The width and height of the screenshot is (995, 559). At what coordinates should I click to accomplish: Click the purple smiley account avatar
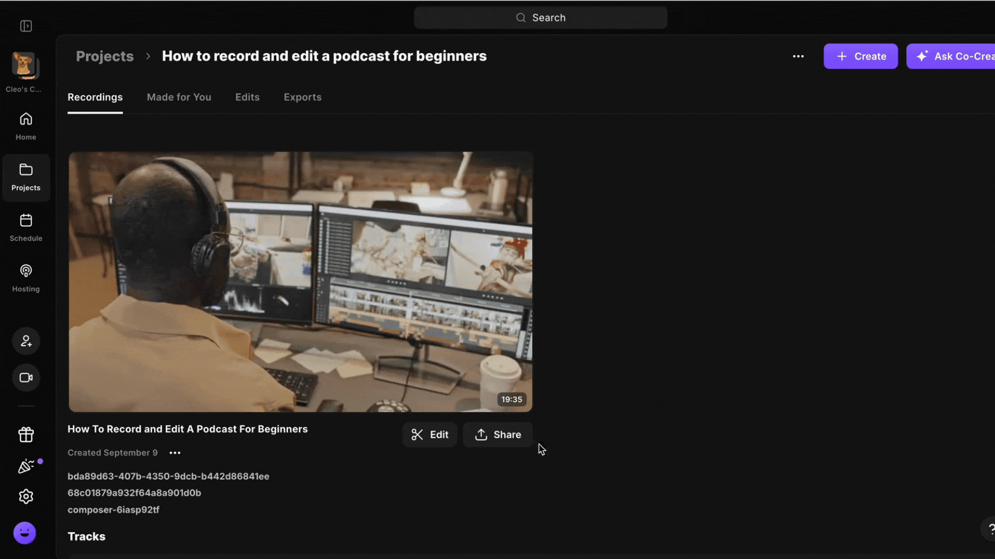tap(24, 533)
